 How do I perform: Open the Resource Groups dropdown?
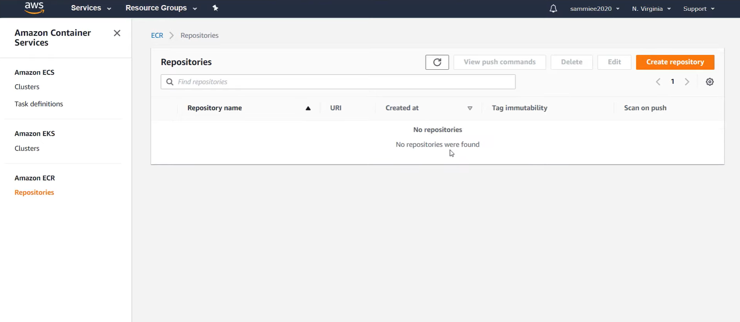[161, 8]
